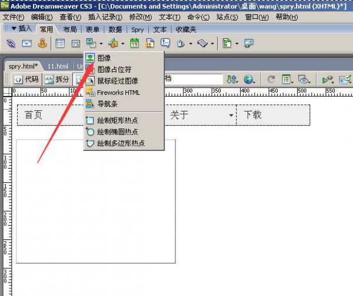Open dropdown arrow beside the Images button
Screen dimensions: 353x296
[101, 44]
